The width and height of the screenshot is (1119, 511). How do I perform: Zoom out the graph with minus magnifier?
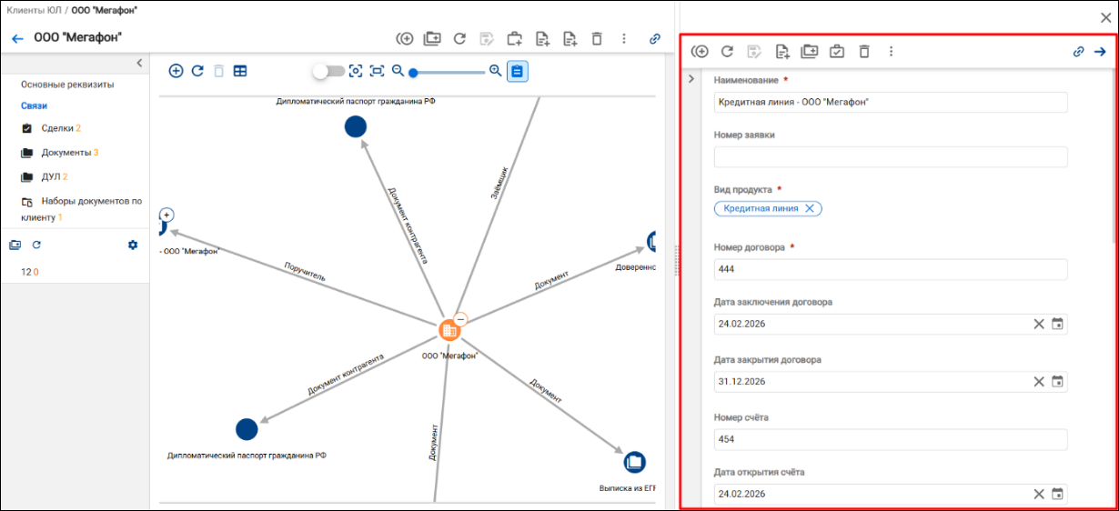(x=398, y=70)
